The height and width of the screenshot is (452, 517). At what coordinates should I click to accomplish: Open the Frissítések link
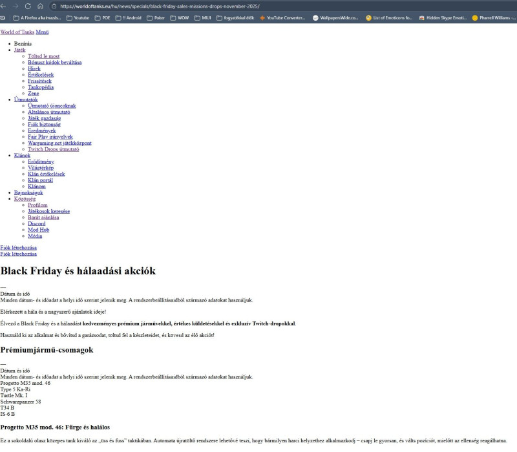[39, 81]
